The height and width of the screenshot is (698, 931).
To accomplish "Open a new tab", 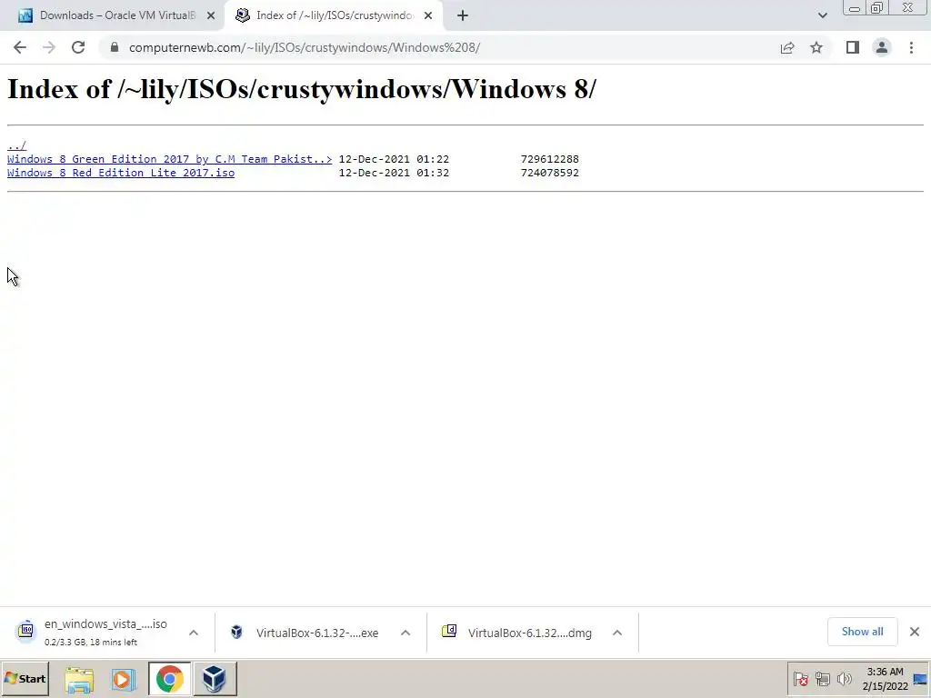I will [x=463, y=15].
